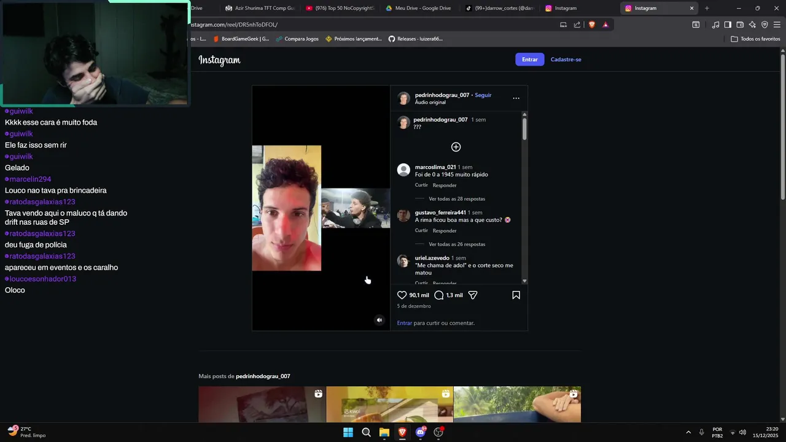Click the Cadastre-se link
Image resolution: width=786 pixels, height=442 pixels.
click(566, 60)
